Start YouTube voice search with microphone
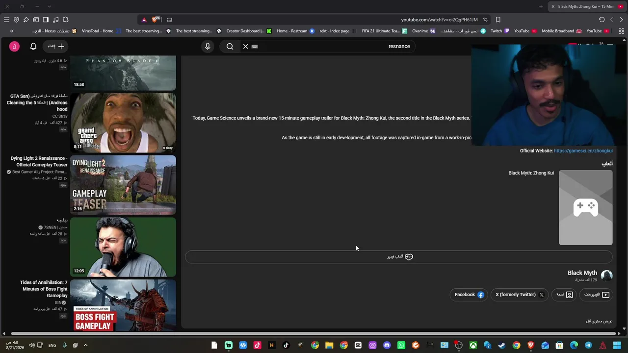Image resolution: width=628 pixels, height=353 pixels. 208,46
